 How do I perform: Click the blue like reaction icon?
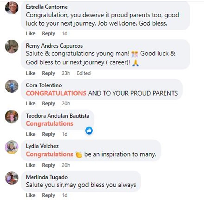89,131
